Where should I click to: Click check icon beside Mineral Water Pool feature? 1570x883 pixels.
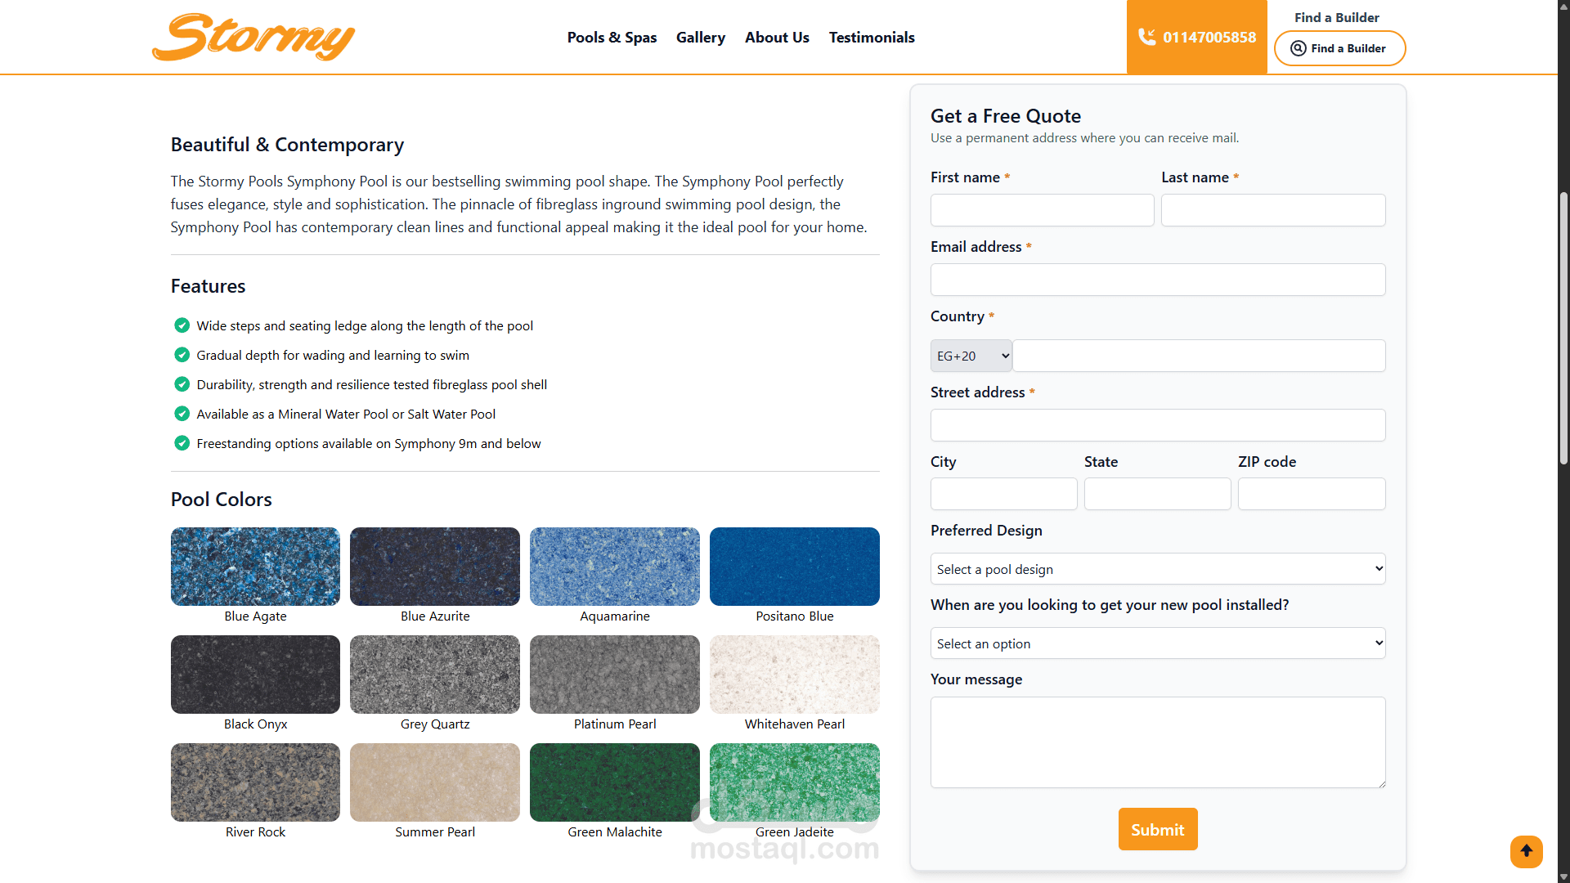[182, 414]
